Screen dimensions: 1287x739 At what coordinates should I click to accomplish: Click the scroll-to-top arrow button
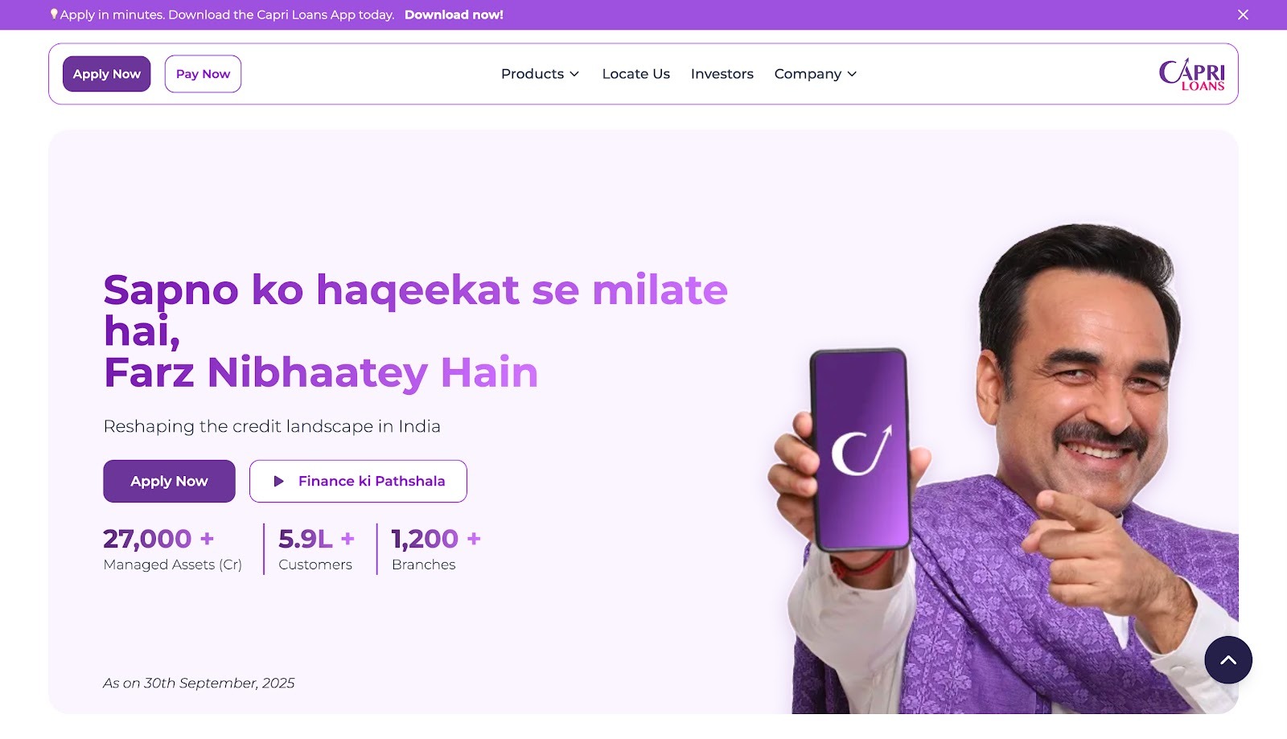[x=1228, y=660]
